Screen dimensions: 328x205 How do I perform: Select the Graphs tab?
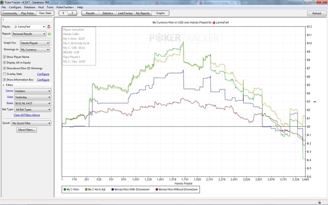pos(160,13)
